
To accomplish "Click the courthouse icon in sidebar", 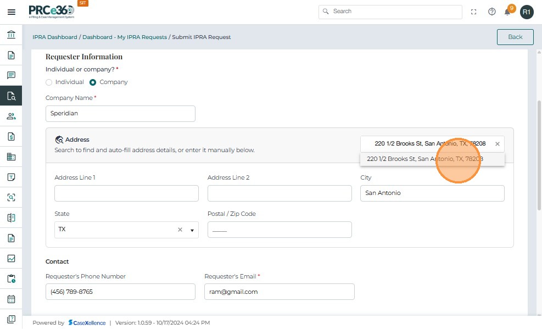I will coord(11,35).
